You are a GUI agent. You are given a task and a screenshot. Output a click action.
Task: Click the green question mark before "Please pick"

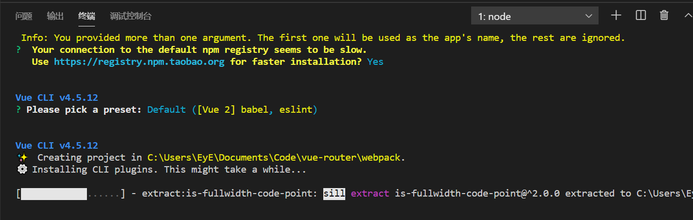(x=18, y=110)
